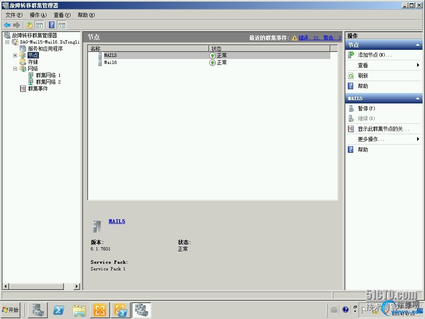
Task: Open the 查看(V) menu
Action: tap(62, 15)
